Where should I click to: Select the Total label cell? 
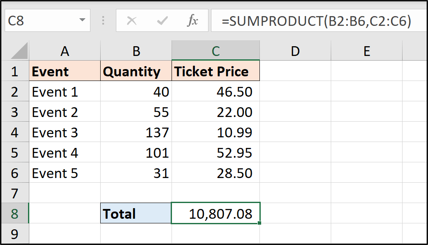click(136, 214)
